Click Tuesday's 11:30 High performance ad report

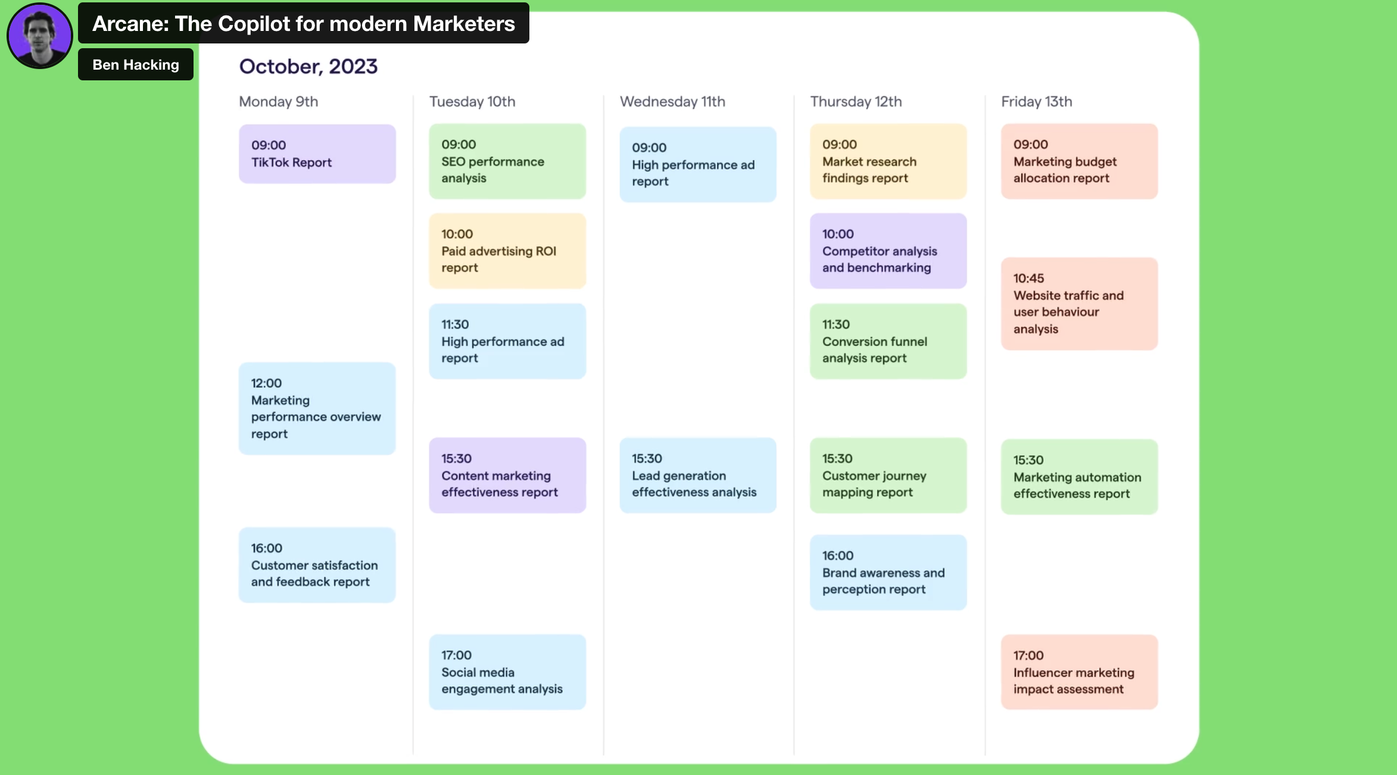[x=507, y=341]
